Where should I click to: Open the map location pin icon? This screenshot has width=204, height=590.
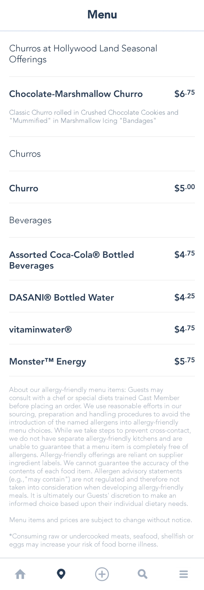61,574
